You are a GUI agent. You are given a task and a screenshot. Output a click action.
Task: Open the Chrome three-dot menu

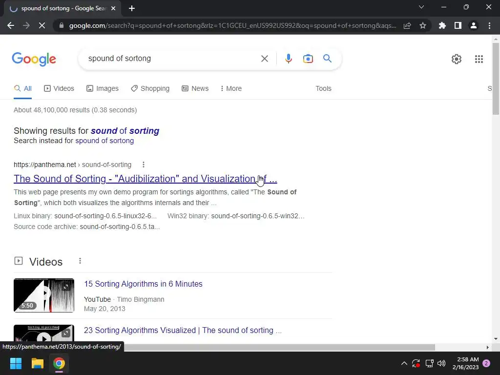click(489, 25)
